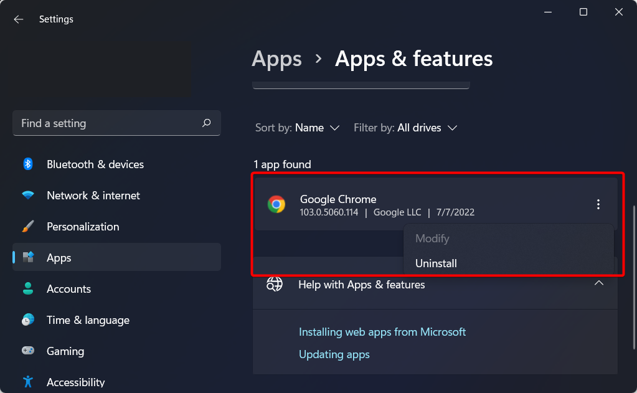The width and height of the screenshot is (637, 393).
Task: Click Apps in the breadcrumb
Action: [x=276, y=59]
